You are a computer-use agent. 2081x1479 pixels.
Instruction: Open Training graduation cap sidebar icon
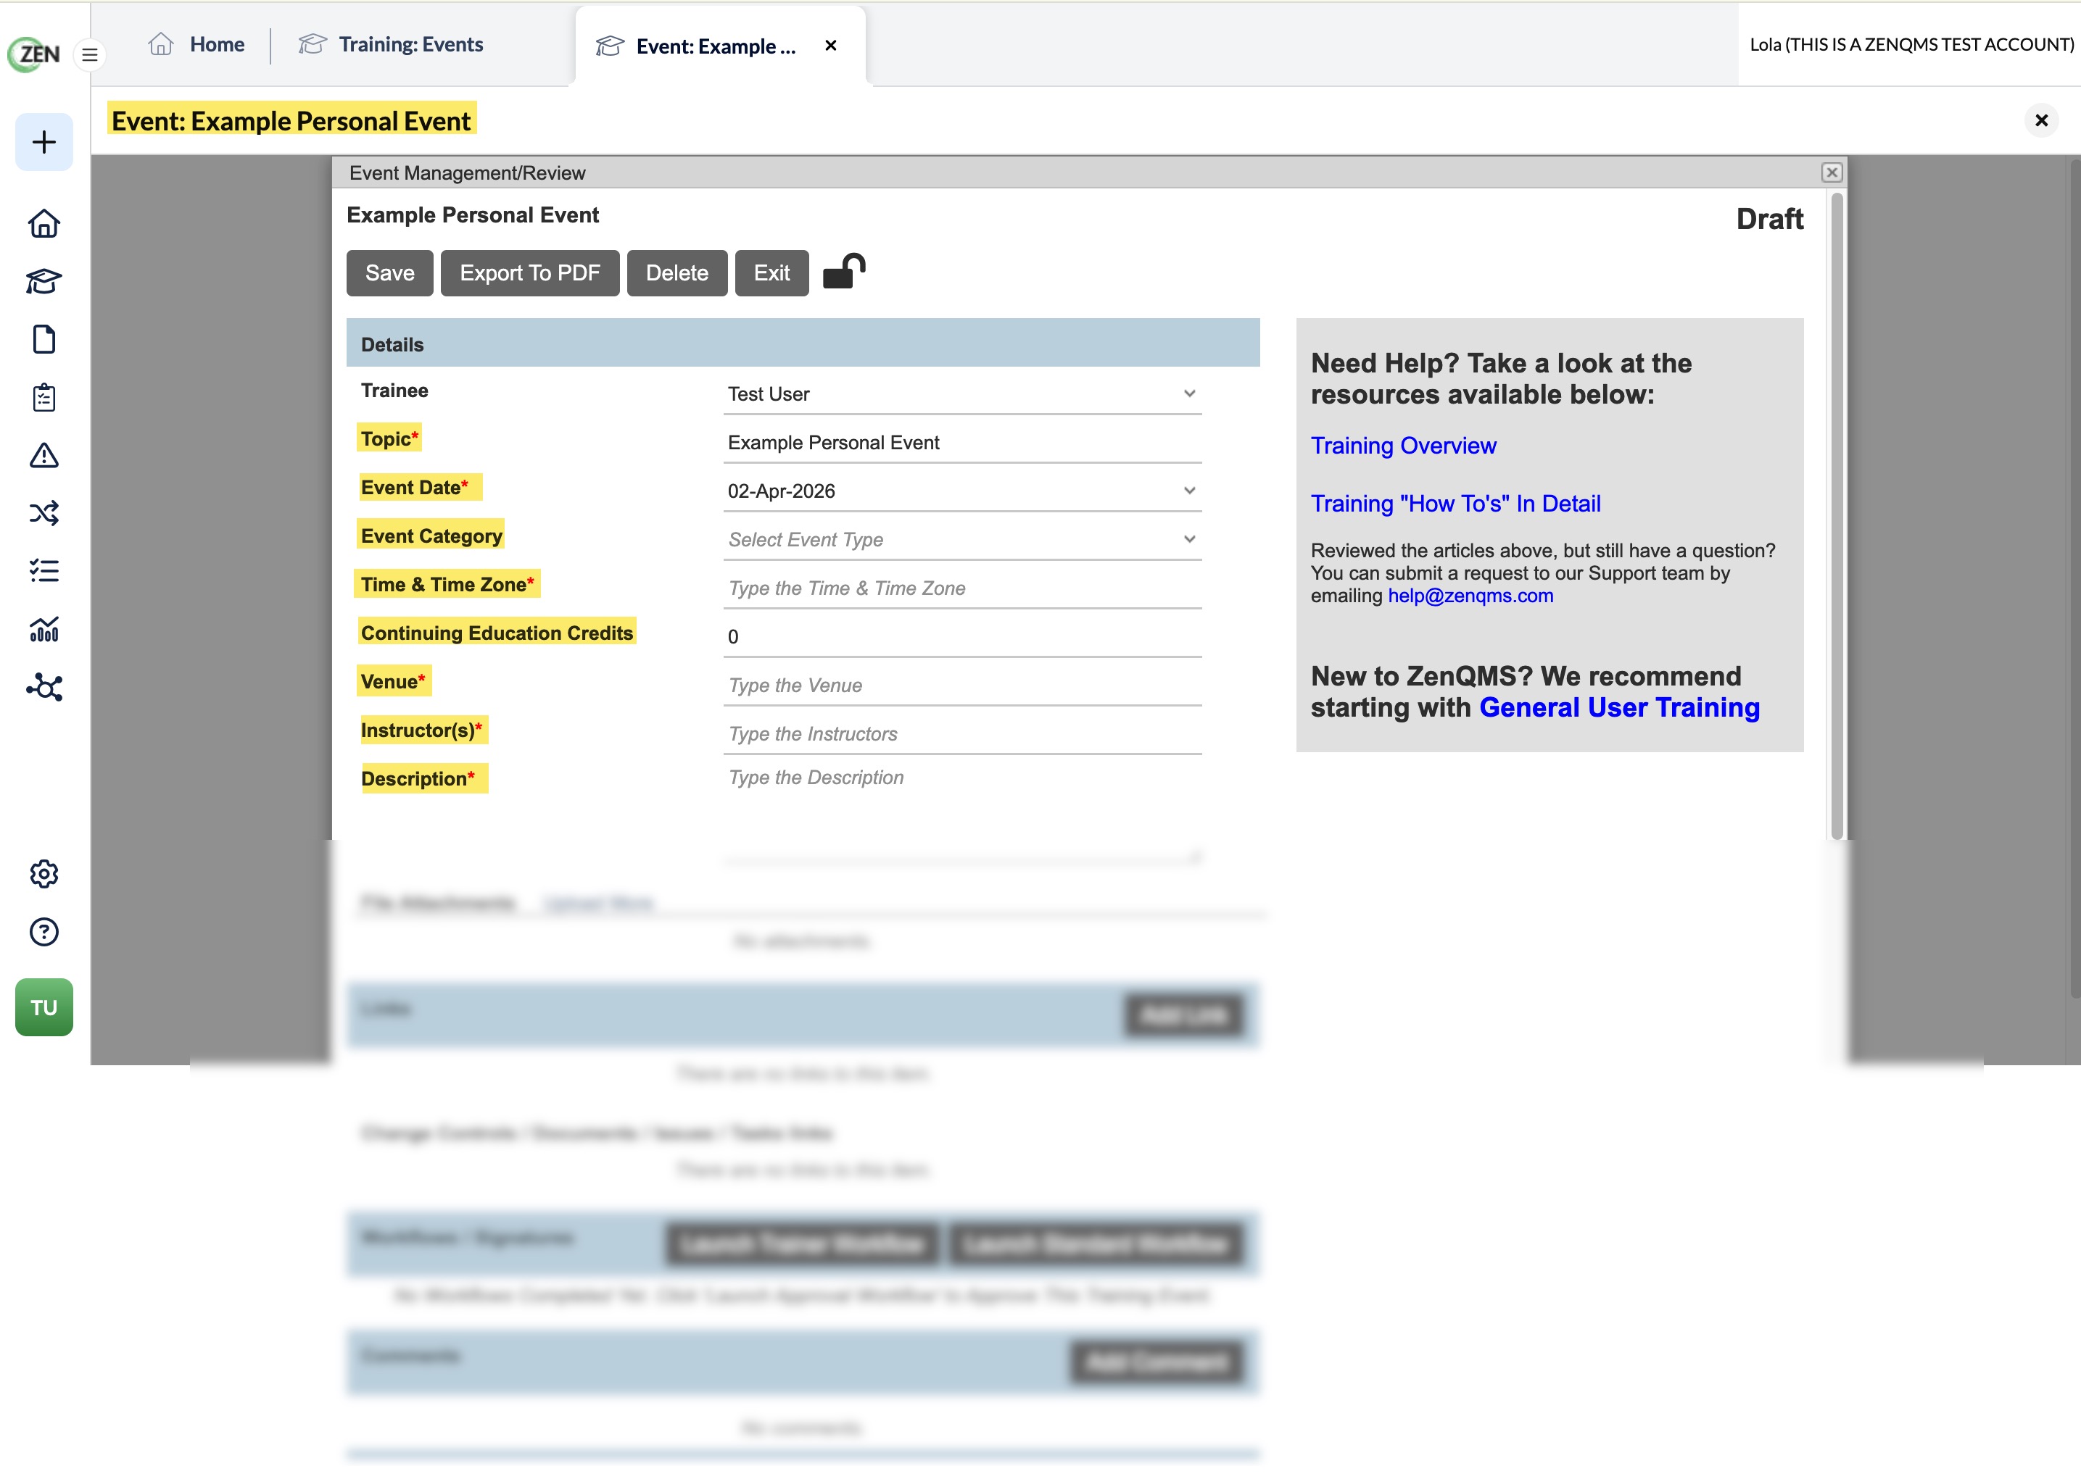(x=44, y=281)
